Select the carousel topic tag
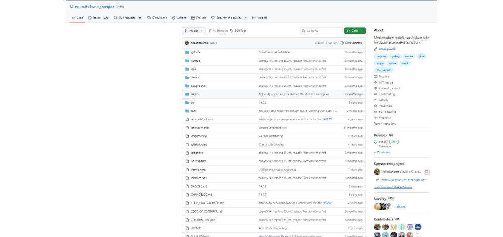Viewport: 503px width, 237px height. pyautogui.click(x=381, y=57)
